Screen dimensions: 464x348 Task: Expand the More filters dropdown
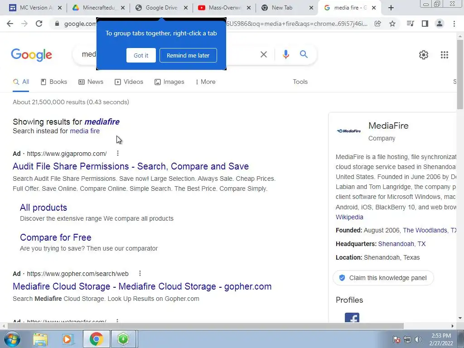click(x=205, y=82)
